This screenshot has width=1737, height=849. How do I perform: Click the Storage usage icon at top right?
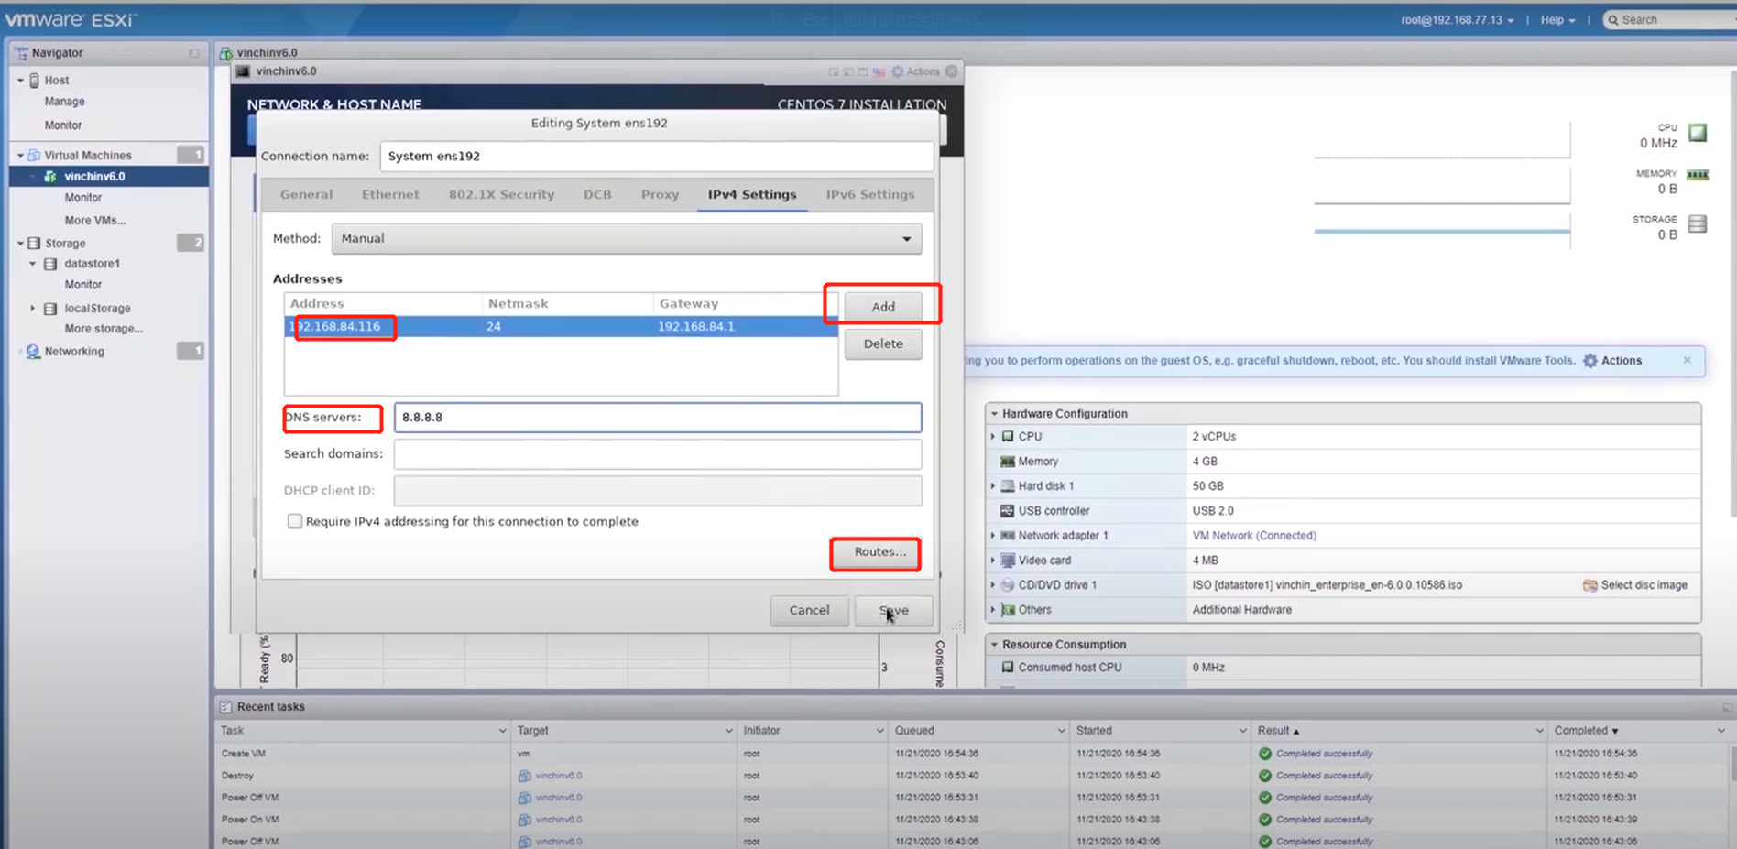pyautogui.click(x=1698, y=223)
